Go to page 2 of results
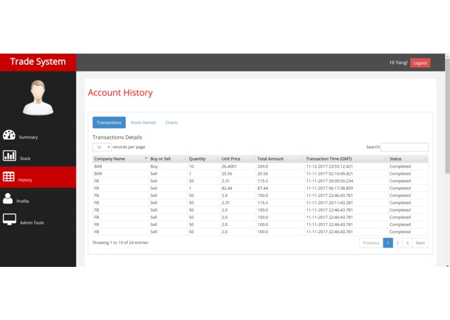 (x=398, y=243)
